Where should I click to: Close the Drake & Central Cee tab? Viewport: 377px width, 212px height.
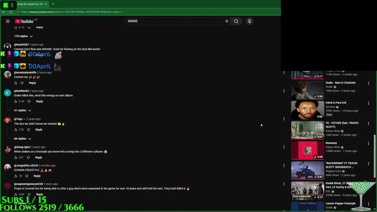pyautogui.click(x=46, y=4)
